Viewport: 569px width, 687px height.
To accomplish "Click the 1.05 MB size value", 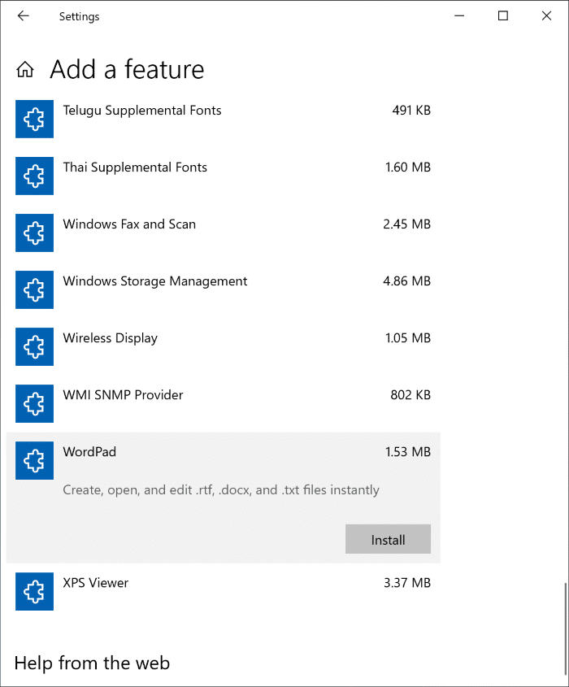I will [408, 337].
